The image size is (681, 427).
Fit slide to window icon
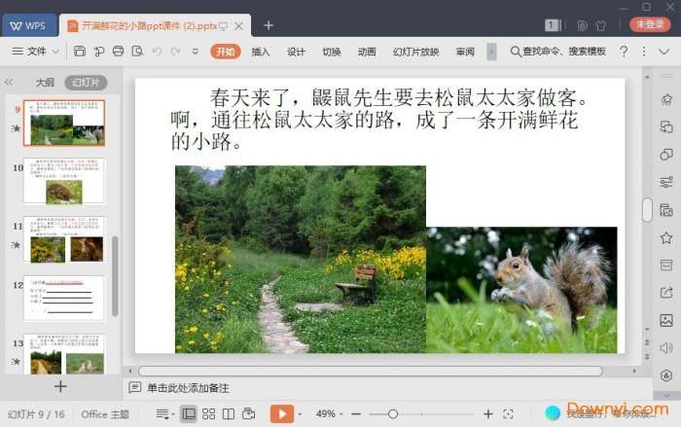click(508, 414)
